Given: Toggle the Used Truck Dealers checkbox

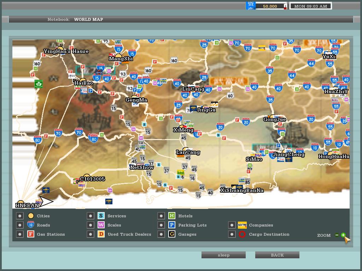Looking at the screenshot, I should tap(90, 234).
